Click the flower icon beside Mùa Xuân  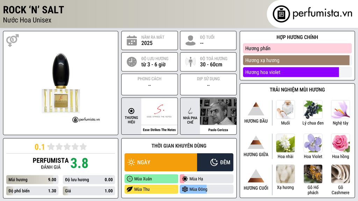tap(130, 179)
